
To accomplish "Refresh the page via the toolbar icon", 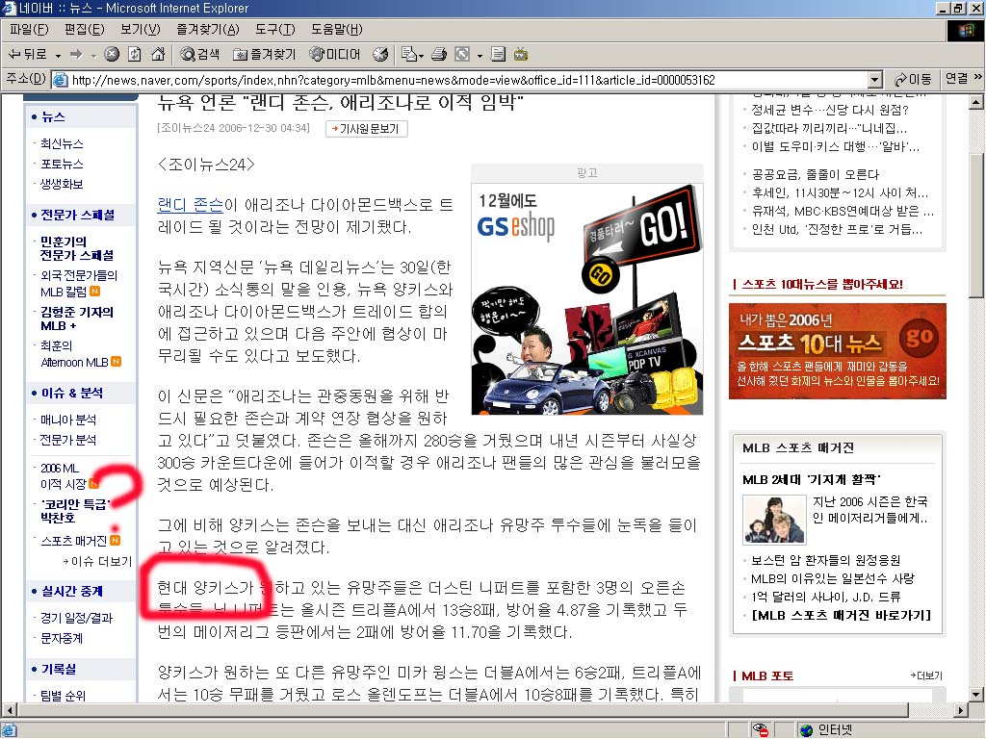I will click(x=135, y=55).
